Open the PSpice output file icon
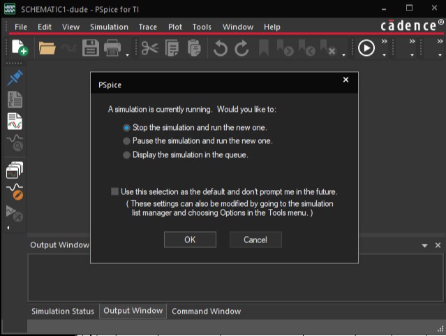 click(x=15, y=99)
